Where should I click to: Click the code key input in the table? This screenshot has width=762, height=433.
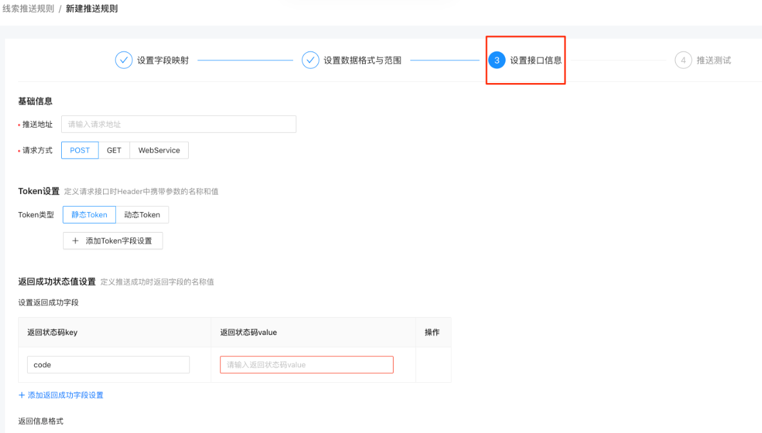click(108, 364)
